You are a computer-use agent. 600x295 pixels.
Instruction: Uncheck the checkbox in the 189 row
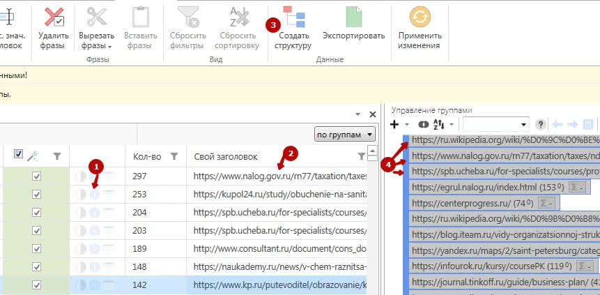pyautogui.click(x=36, y=248)
